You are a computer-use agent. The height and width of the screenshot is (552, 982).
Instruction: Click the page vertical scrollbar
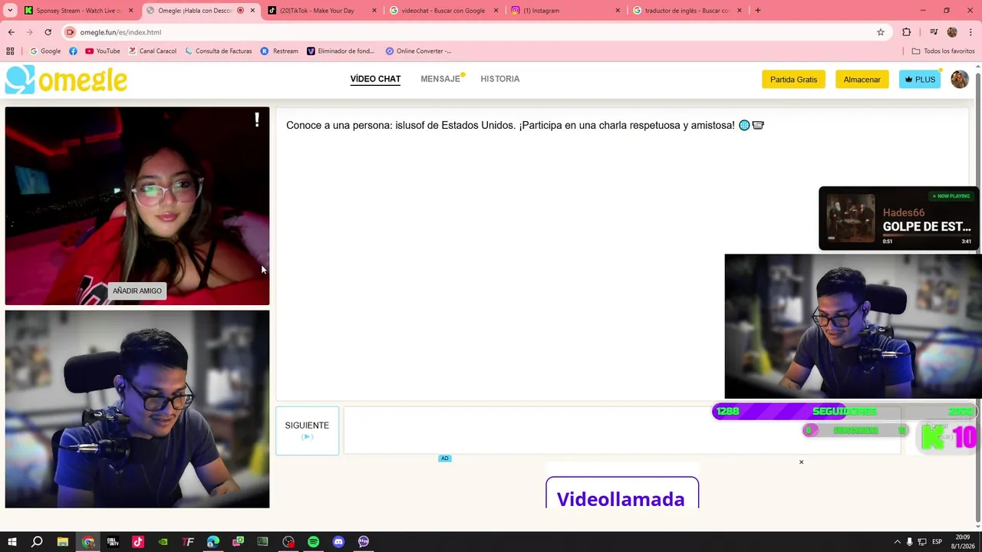(x=977, y=294)
